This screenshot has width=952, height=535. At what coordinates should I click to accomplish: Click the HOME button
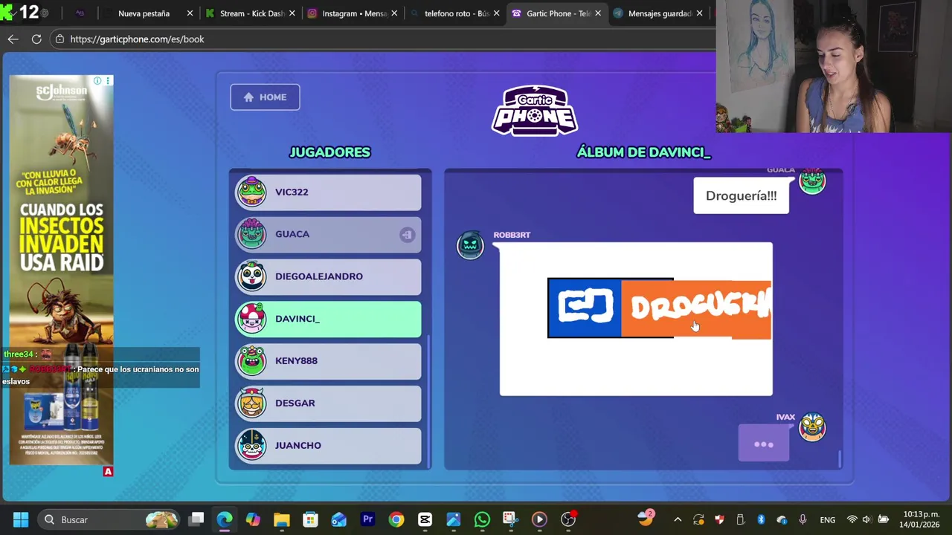(265, 97)
